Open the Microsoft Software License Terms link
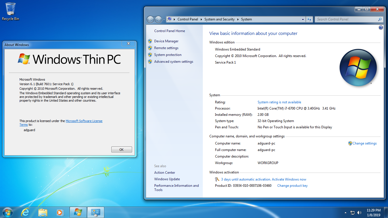The height and width of the screenshot is (218, 388). (x=84, y=121)
